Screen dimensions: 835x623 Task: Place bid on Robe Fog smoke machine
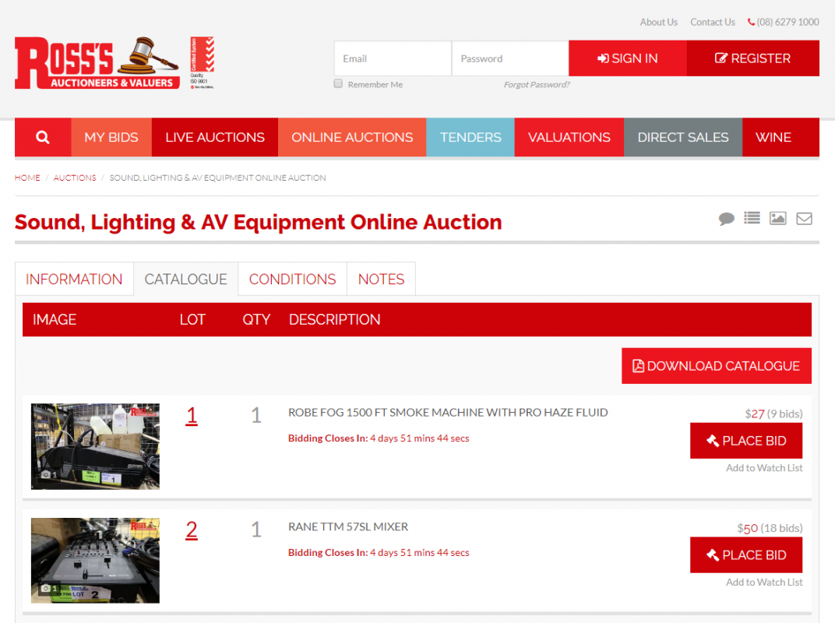pos(745,441)
